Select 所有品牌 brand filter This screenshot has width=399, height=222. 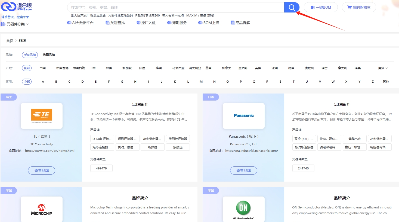tap(30, 55)
